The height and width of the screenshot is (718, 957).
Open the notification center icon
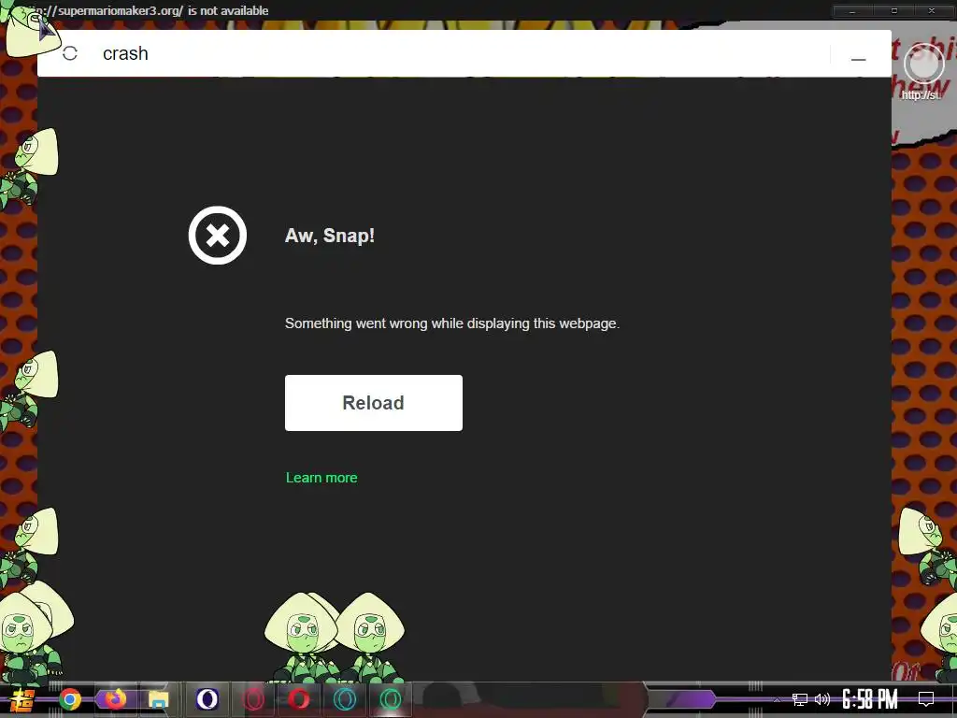[926, 699]
